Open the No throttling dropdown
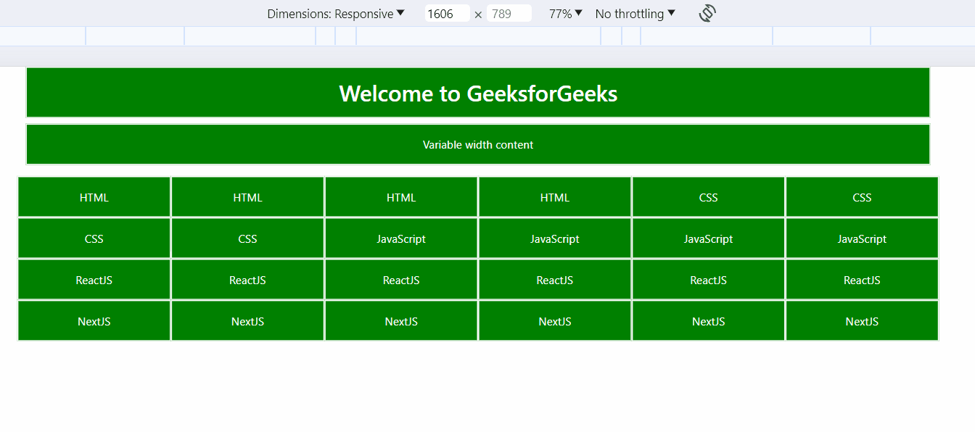This screenshot has width=975, height=432. click(633, 13)
